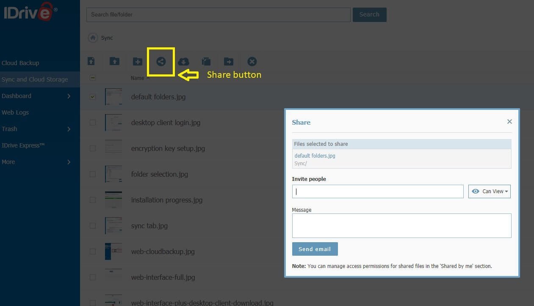Click the file name web-interface-plus-desktop-client-download.jpg
Image resolution: width=534 pixels, height=306 pixels.
click(x=202, y=303)
